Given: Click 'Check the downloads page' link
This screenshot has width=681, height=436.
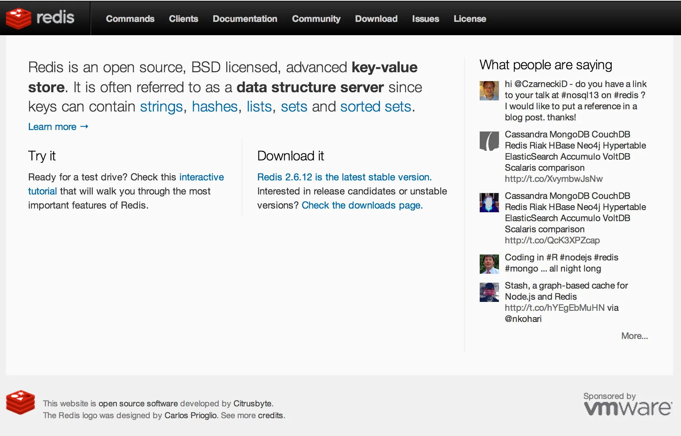Looking at the screenshot, I should click(362, 205).
